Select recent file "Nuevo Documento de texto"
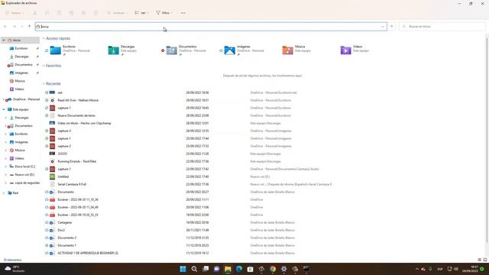The width and height of the screenshot is (489, 275). (76, 115)
